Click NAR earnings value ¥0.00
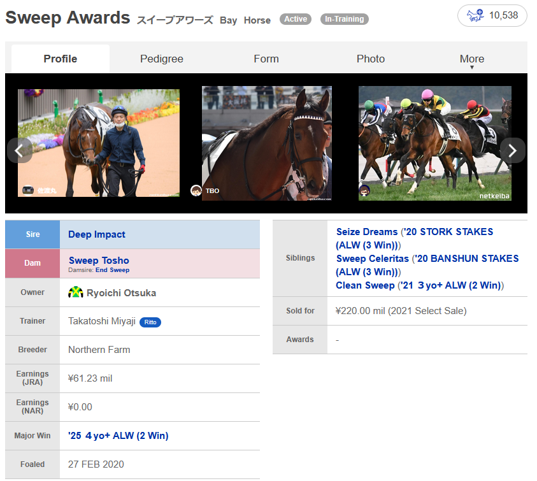Screen dimensions: 537x481 coord(80,407)
